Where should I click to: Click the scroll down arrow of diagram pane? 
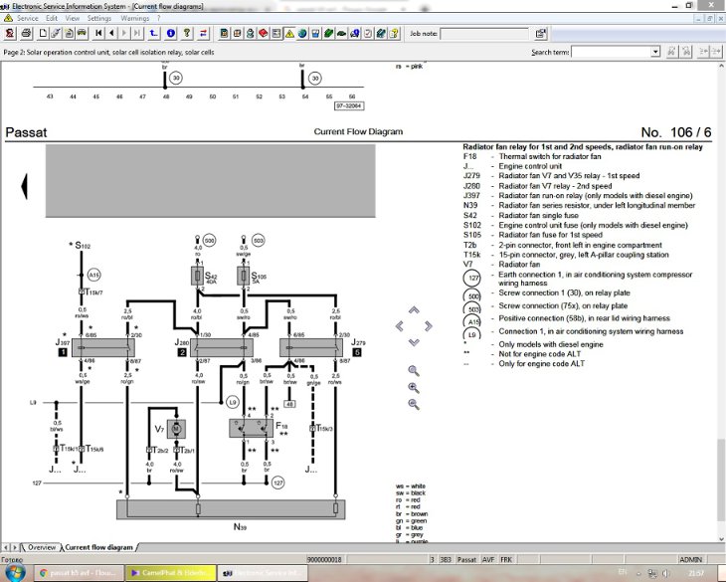pyautogui.click(x=721, y=539)
